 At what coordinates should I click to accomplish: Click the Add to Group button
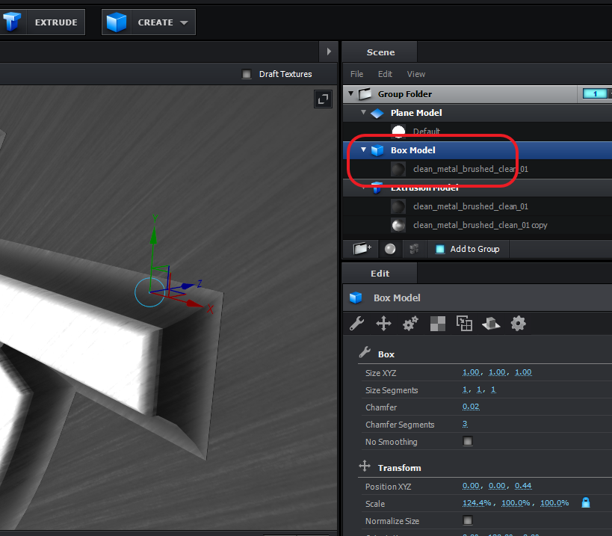pos(468,249)
